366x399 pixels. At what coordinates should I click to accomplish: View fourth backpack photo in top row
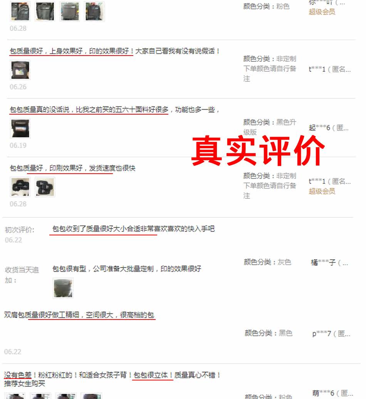coord(94,11)
